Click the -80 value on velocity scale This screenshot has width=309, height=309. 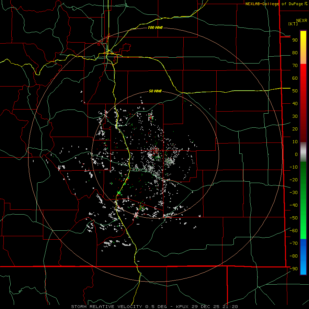click(294, 256)
